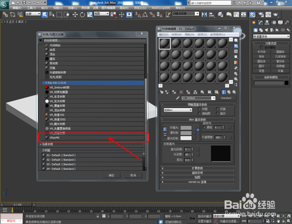The width and height of the screenshot is (292, 224).
Task: Click Show End Result icon in Material Editor
Action: 224,92
